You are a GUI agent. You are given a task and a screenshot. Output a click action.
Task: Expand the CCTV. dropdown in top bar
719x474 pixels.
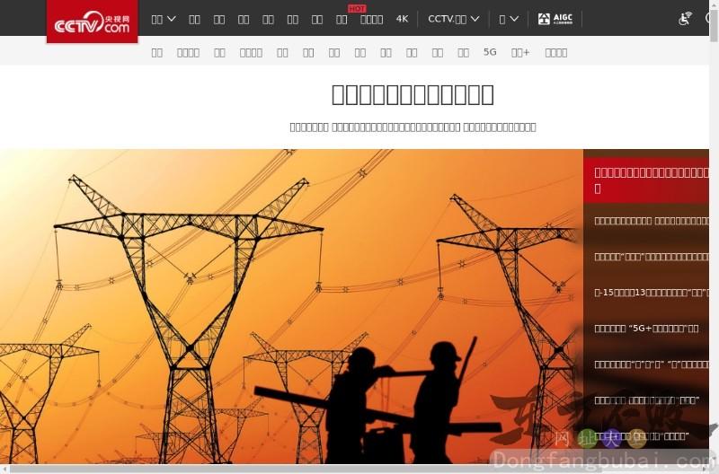click(x=453, y=19)
